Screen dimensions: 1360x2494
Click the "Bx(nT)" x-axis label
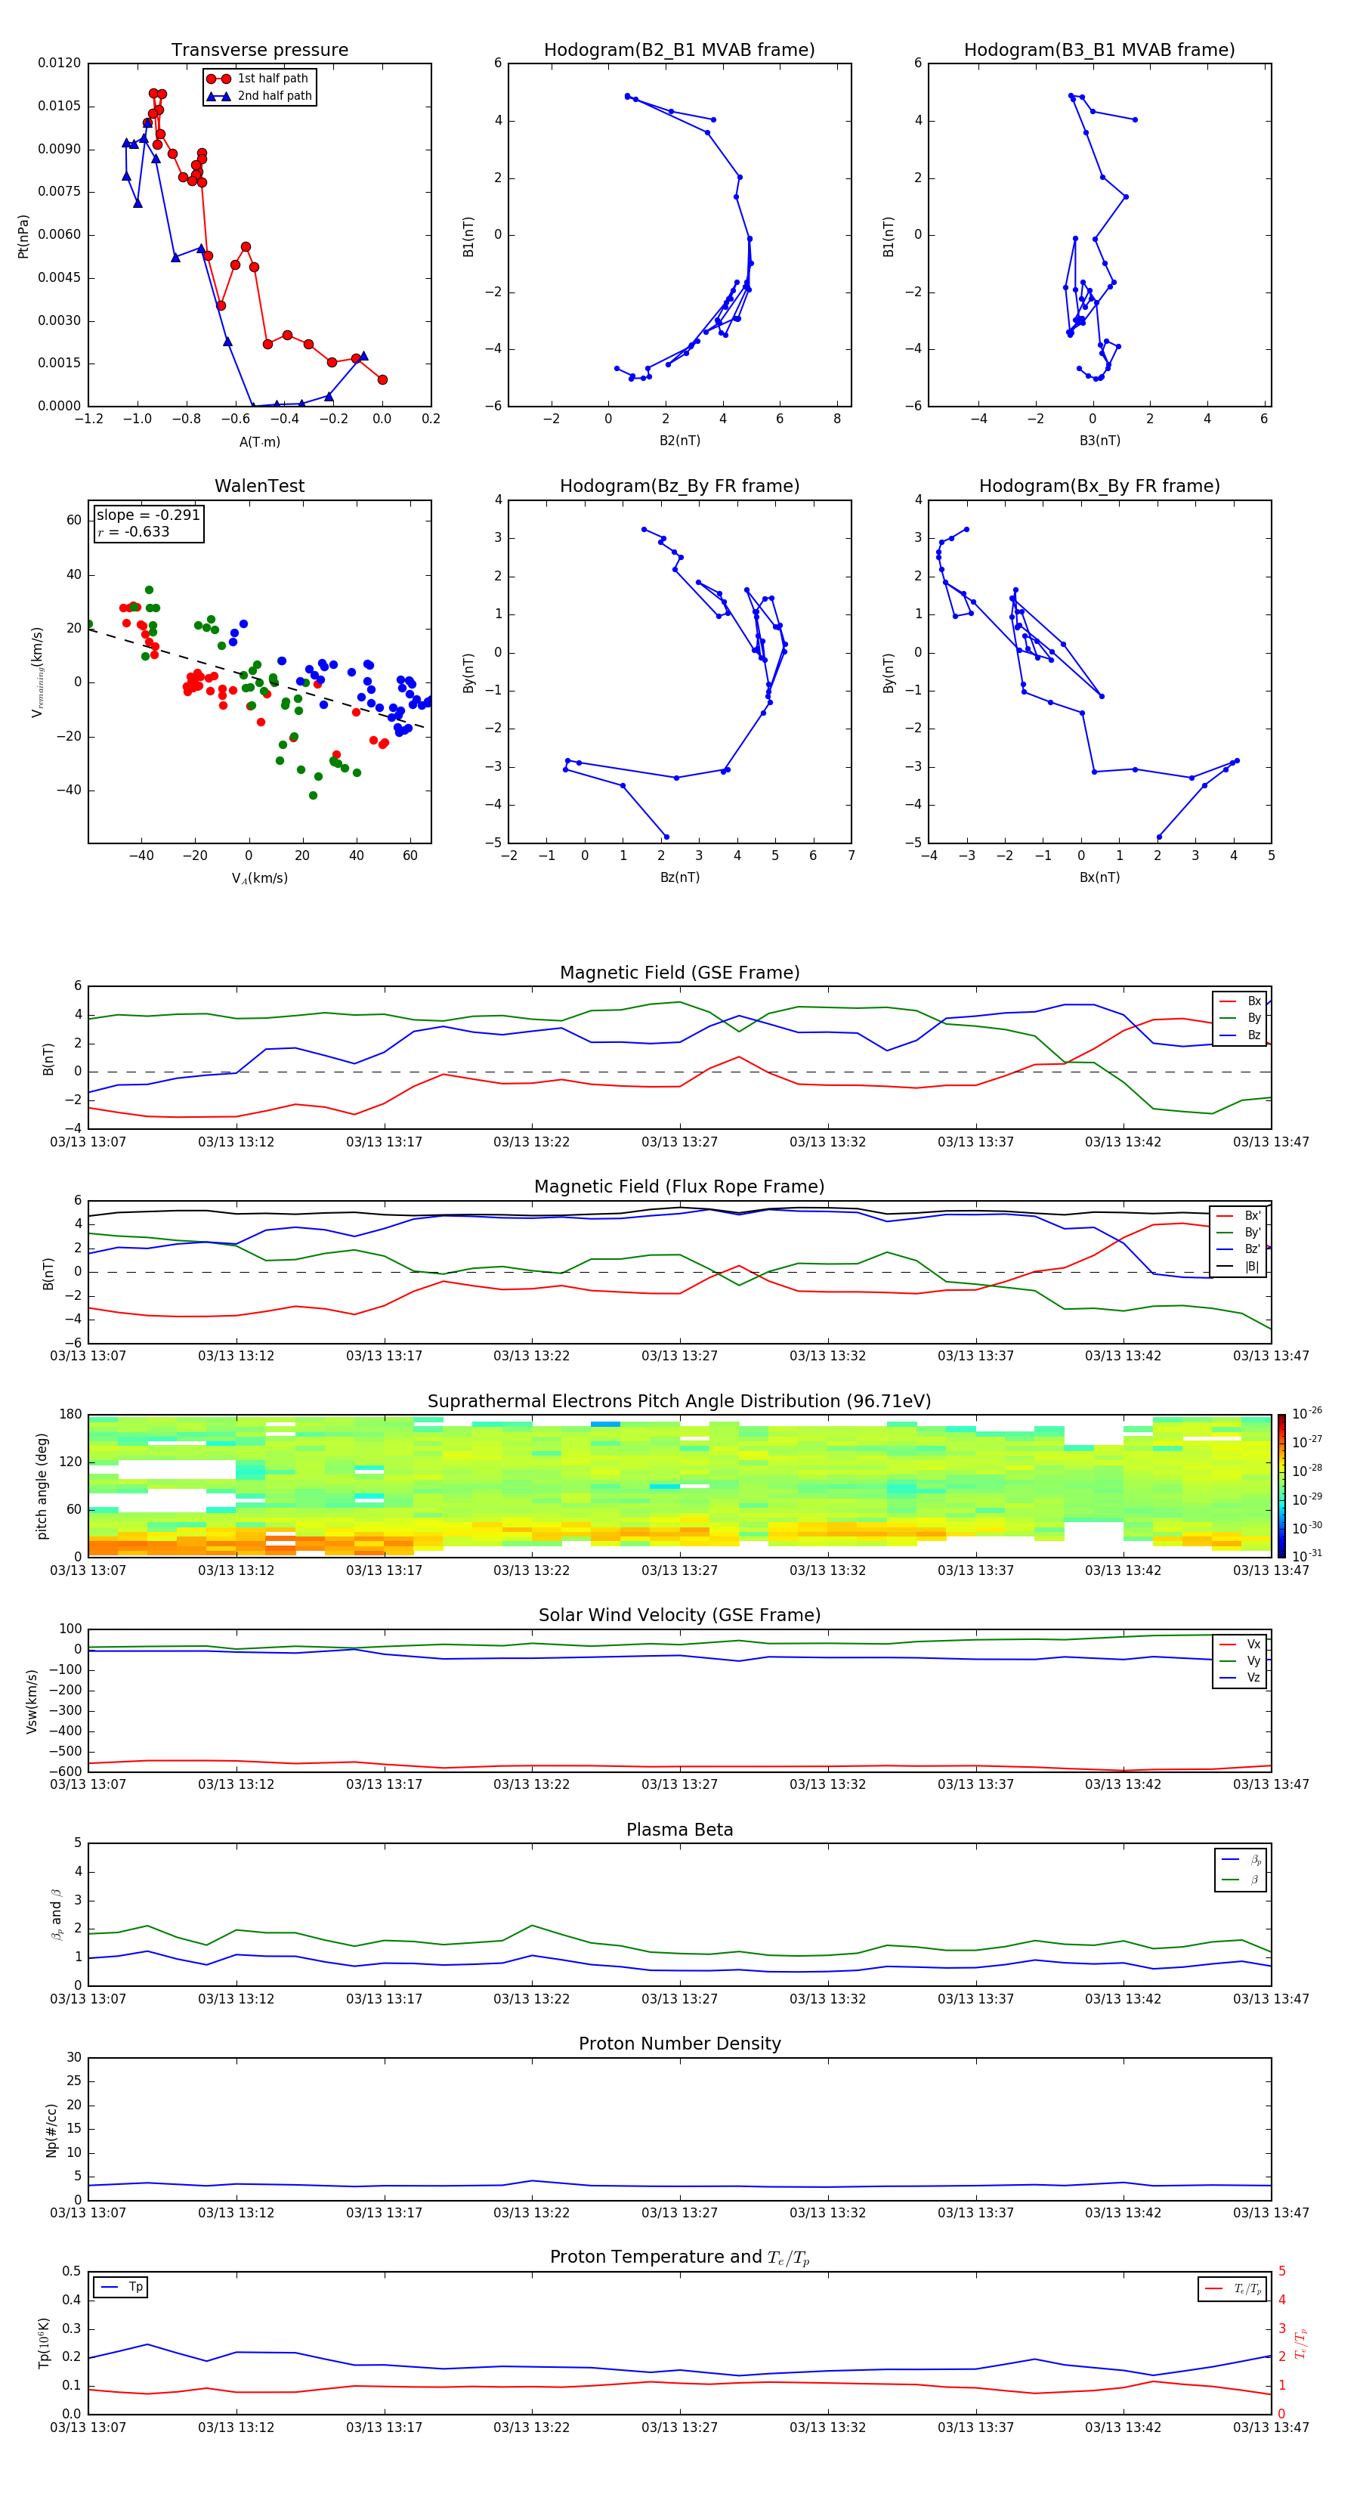click(x=1099, y=877)
